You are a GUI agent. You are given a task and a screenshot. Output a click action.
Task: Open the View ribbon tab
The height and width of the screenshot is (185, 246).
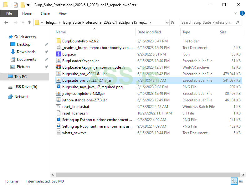tap(63, 13)
